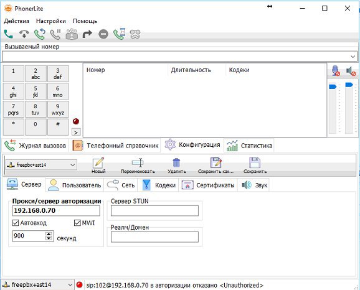Viewport: 360px width, 290px height.
Task: Click dial pad key 7 pqrs
Action: pyautogui.click(x=13, y=109)
